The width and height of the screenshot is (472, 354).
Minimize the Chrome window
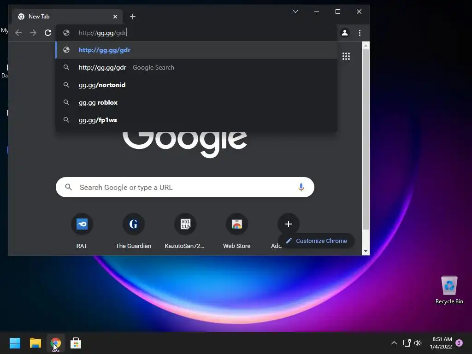click(x=317, y=12)
